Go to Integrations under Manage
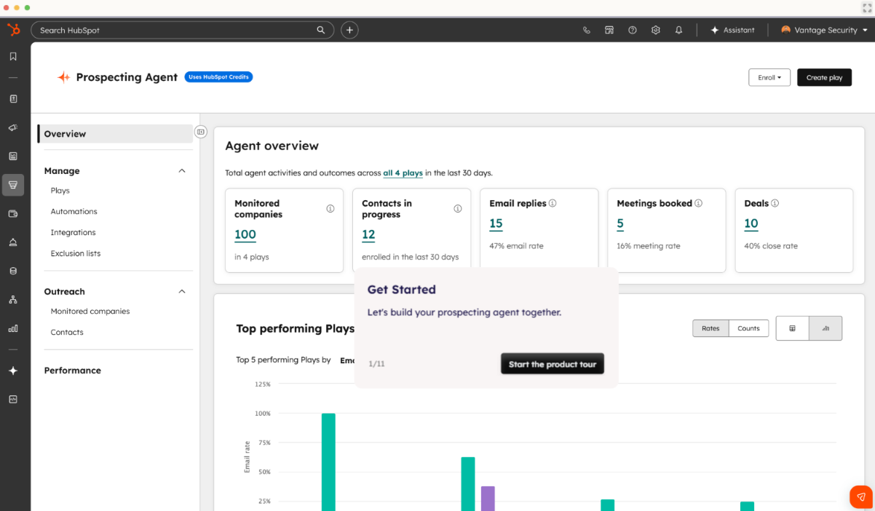 click(x=73, y=233)
